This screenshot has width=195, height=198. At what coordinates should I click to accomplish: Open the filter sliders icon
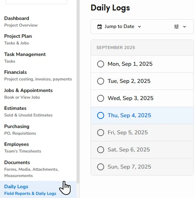point(176,27)
